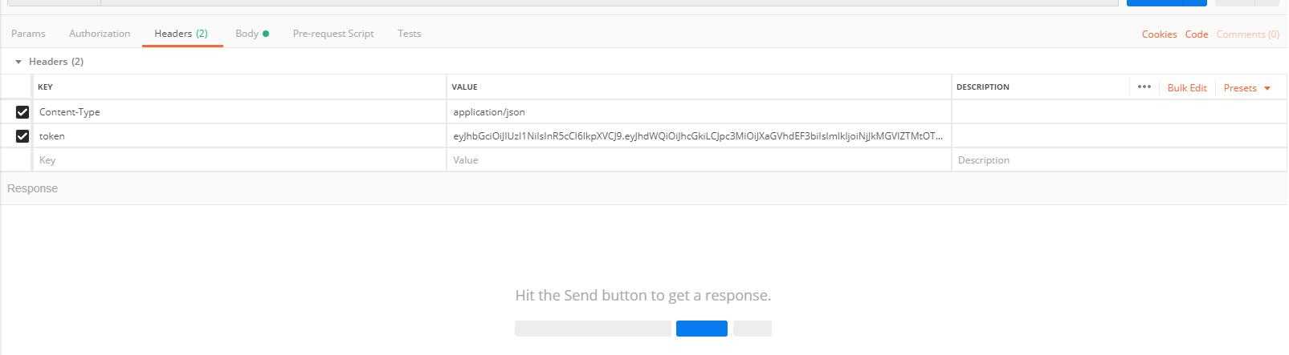
Task: Click the token value cell with JWT
Action: [698, 136]
